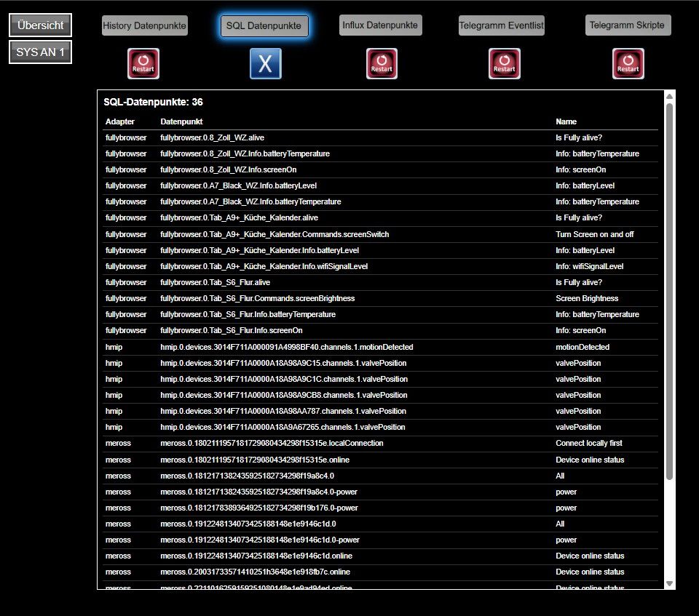Restart the Telegramm Skripte script
This screenshot has height=616, width=699.
click(x=628, y=64)
